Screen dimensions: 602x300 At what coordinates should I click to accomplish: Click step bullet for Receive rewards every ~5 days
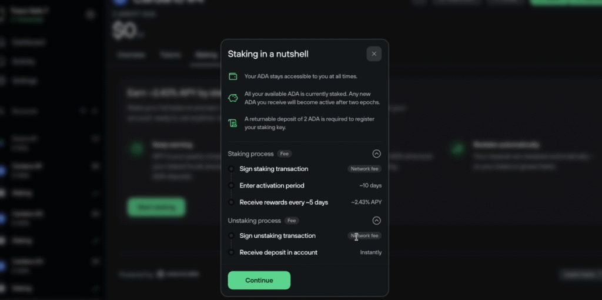pos(231,202)
